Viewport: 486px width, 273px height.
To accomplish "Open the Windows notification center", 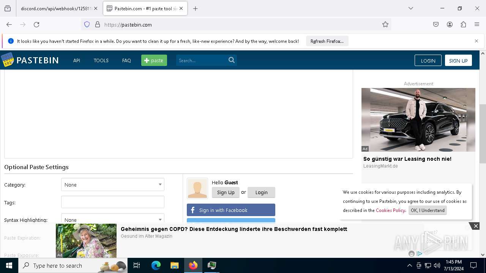I will [473, 265].
